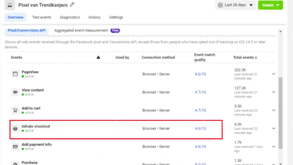Expand the Add payment info row chevron
Viewport: 293px width, 165px height.
pyautogui.click(x=274, y=146)
